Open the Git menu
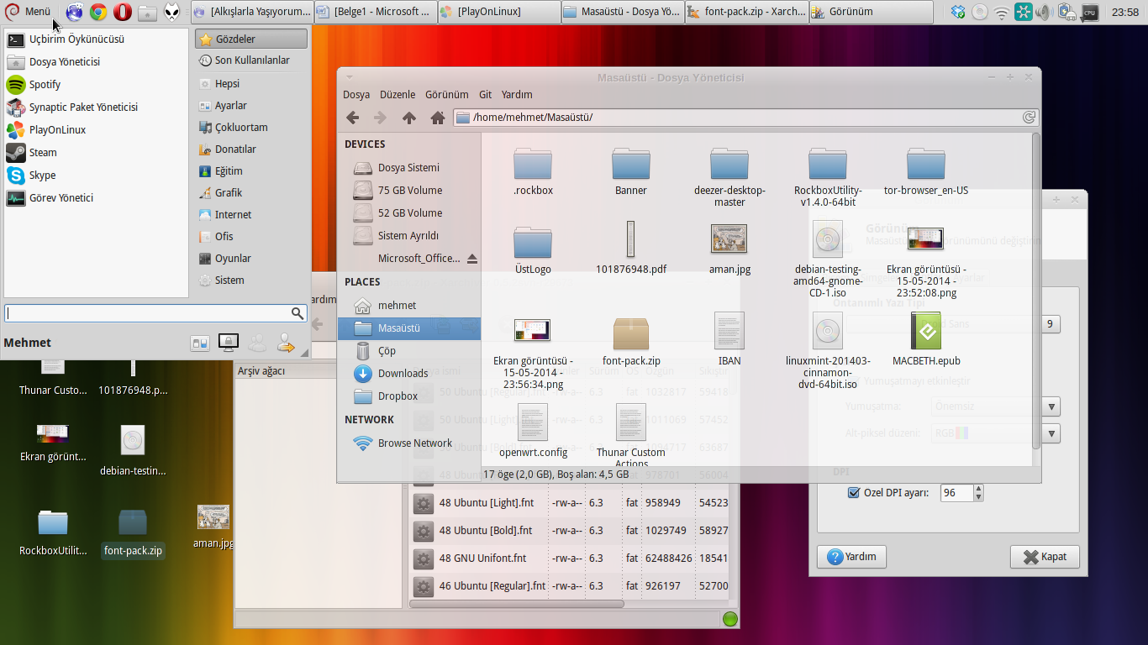1148x645 pixels. pos(486,95)
